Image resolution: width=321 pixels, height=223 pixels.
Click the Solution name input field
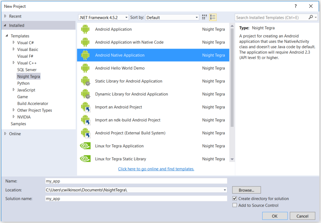[x=136, y=199]
